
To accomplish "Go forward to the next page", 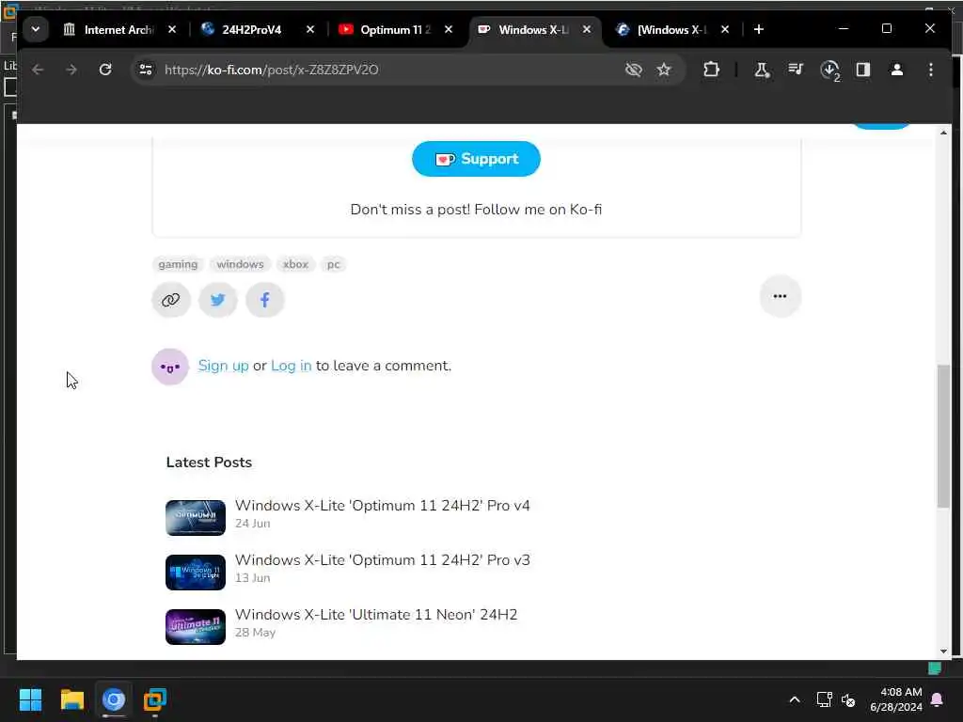I will click(x=71, y=70).
